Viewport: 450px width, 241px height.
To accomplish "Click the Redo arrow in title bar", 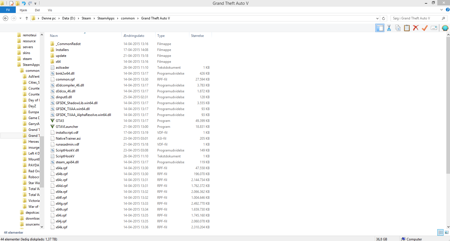I will pyautogui.click(x=30, y=3).
